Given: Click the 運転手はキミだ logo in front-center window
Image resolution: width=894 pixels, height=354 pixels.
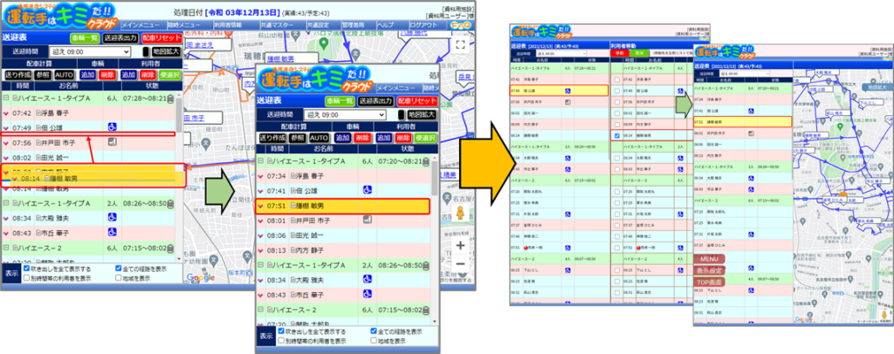Looking at the screenshot, I should (x=314, y=79).
